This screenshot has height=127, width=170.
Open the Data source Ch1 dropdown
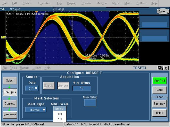(33, 88)
